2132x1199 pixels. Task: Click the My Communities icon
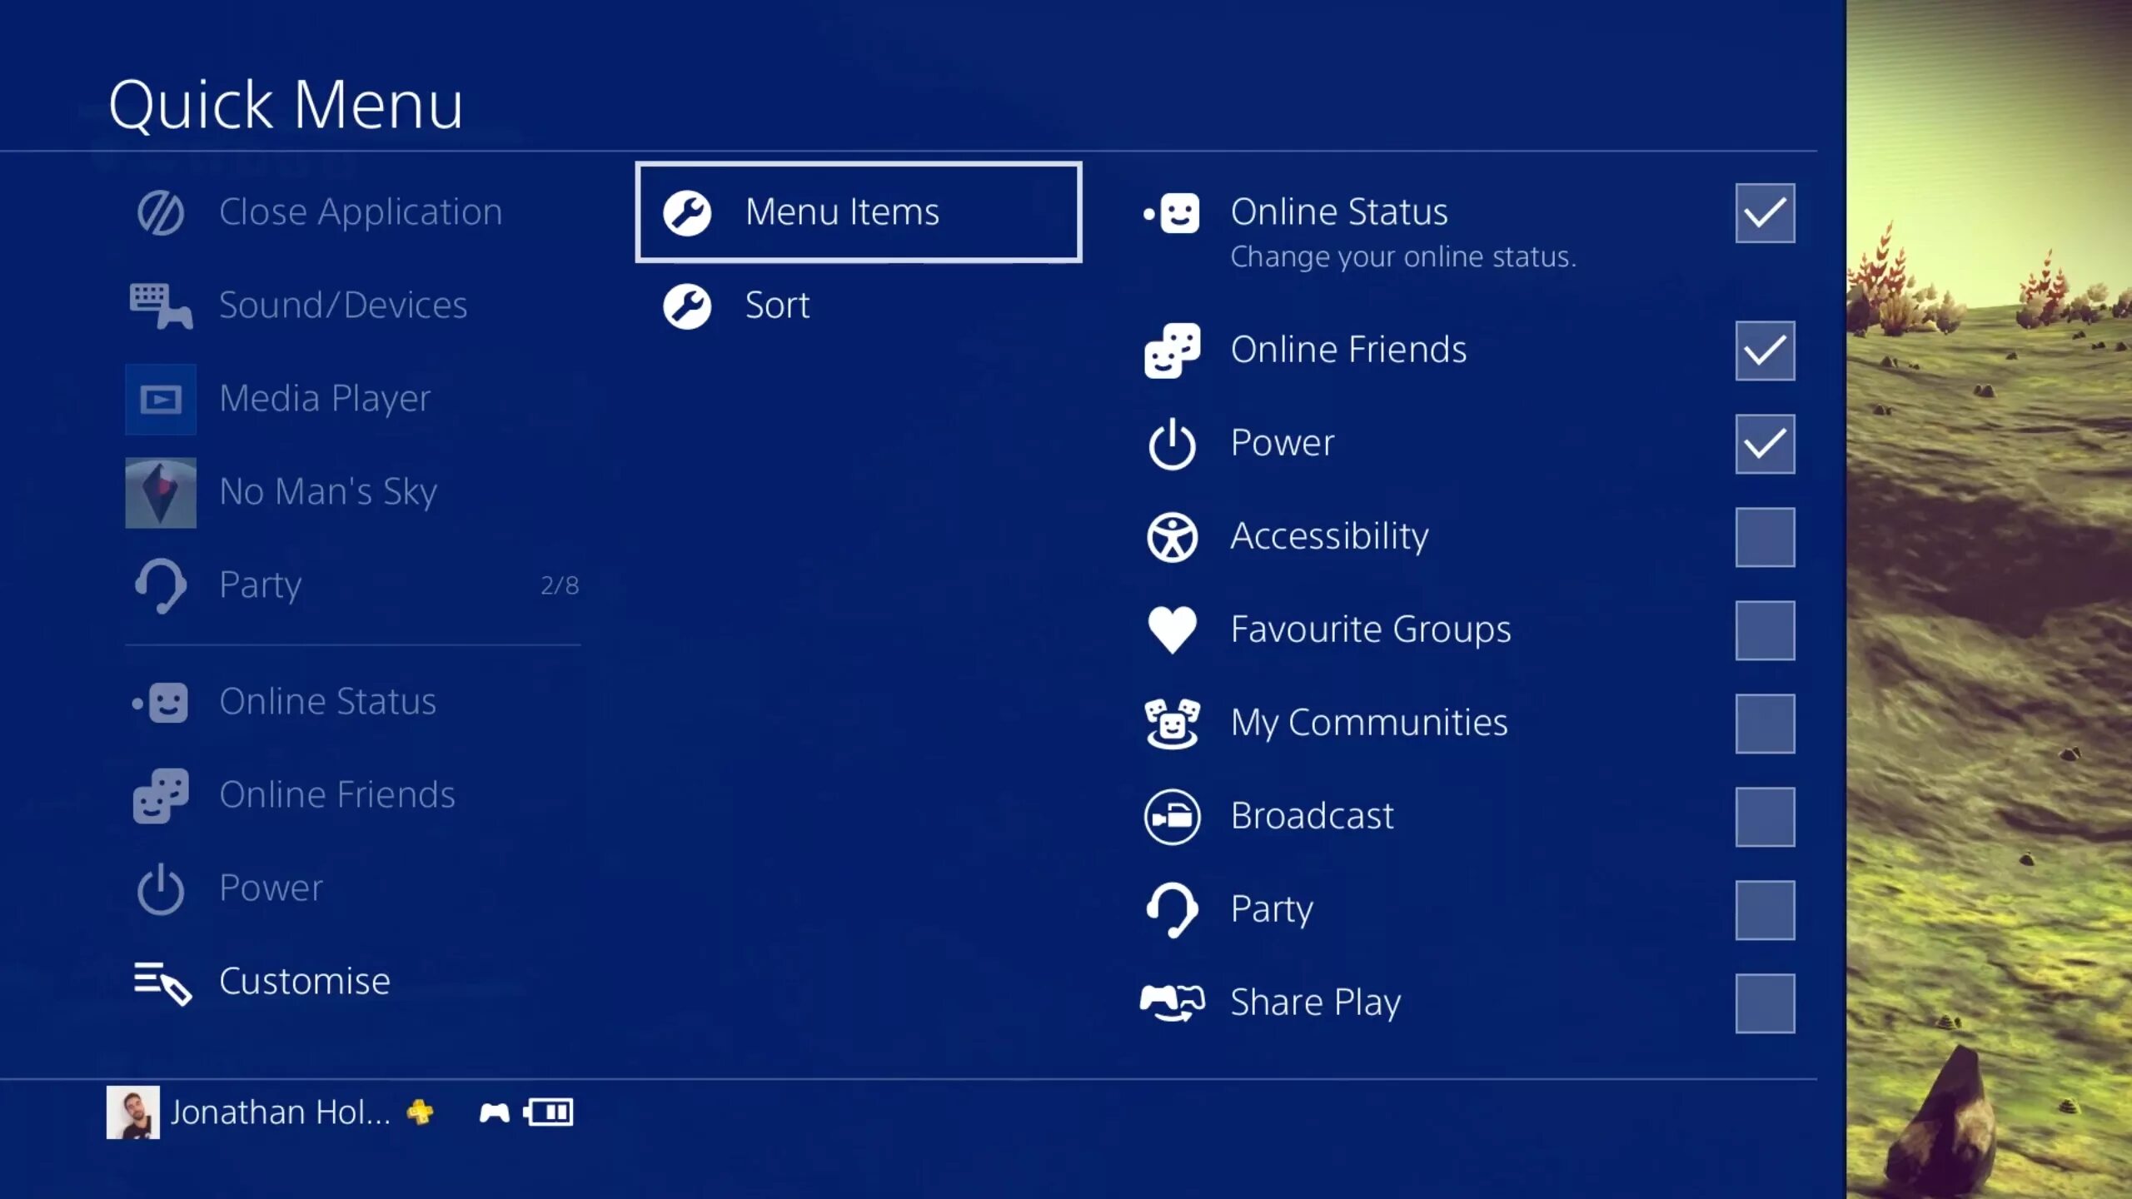click(x=1172, y=722)
